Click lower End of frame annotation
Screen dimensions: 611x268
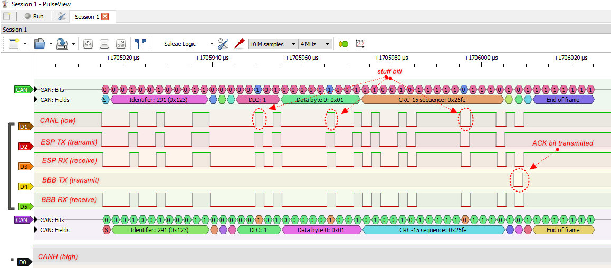pyautogui.click(x=563, y=230)
